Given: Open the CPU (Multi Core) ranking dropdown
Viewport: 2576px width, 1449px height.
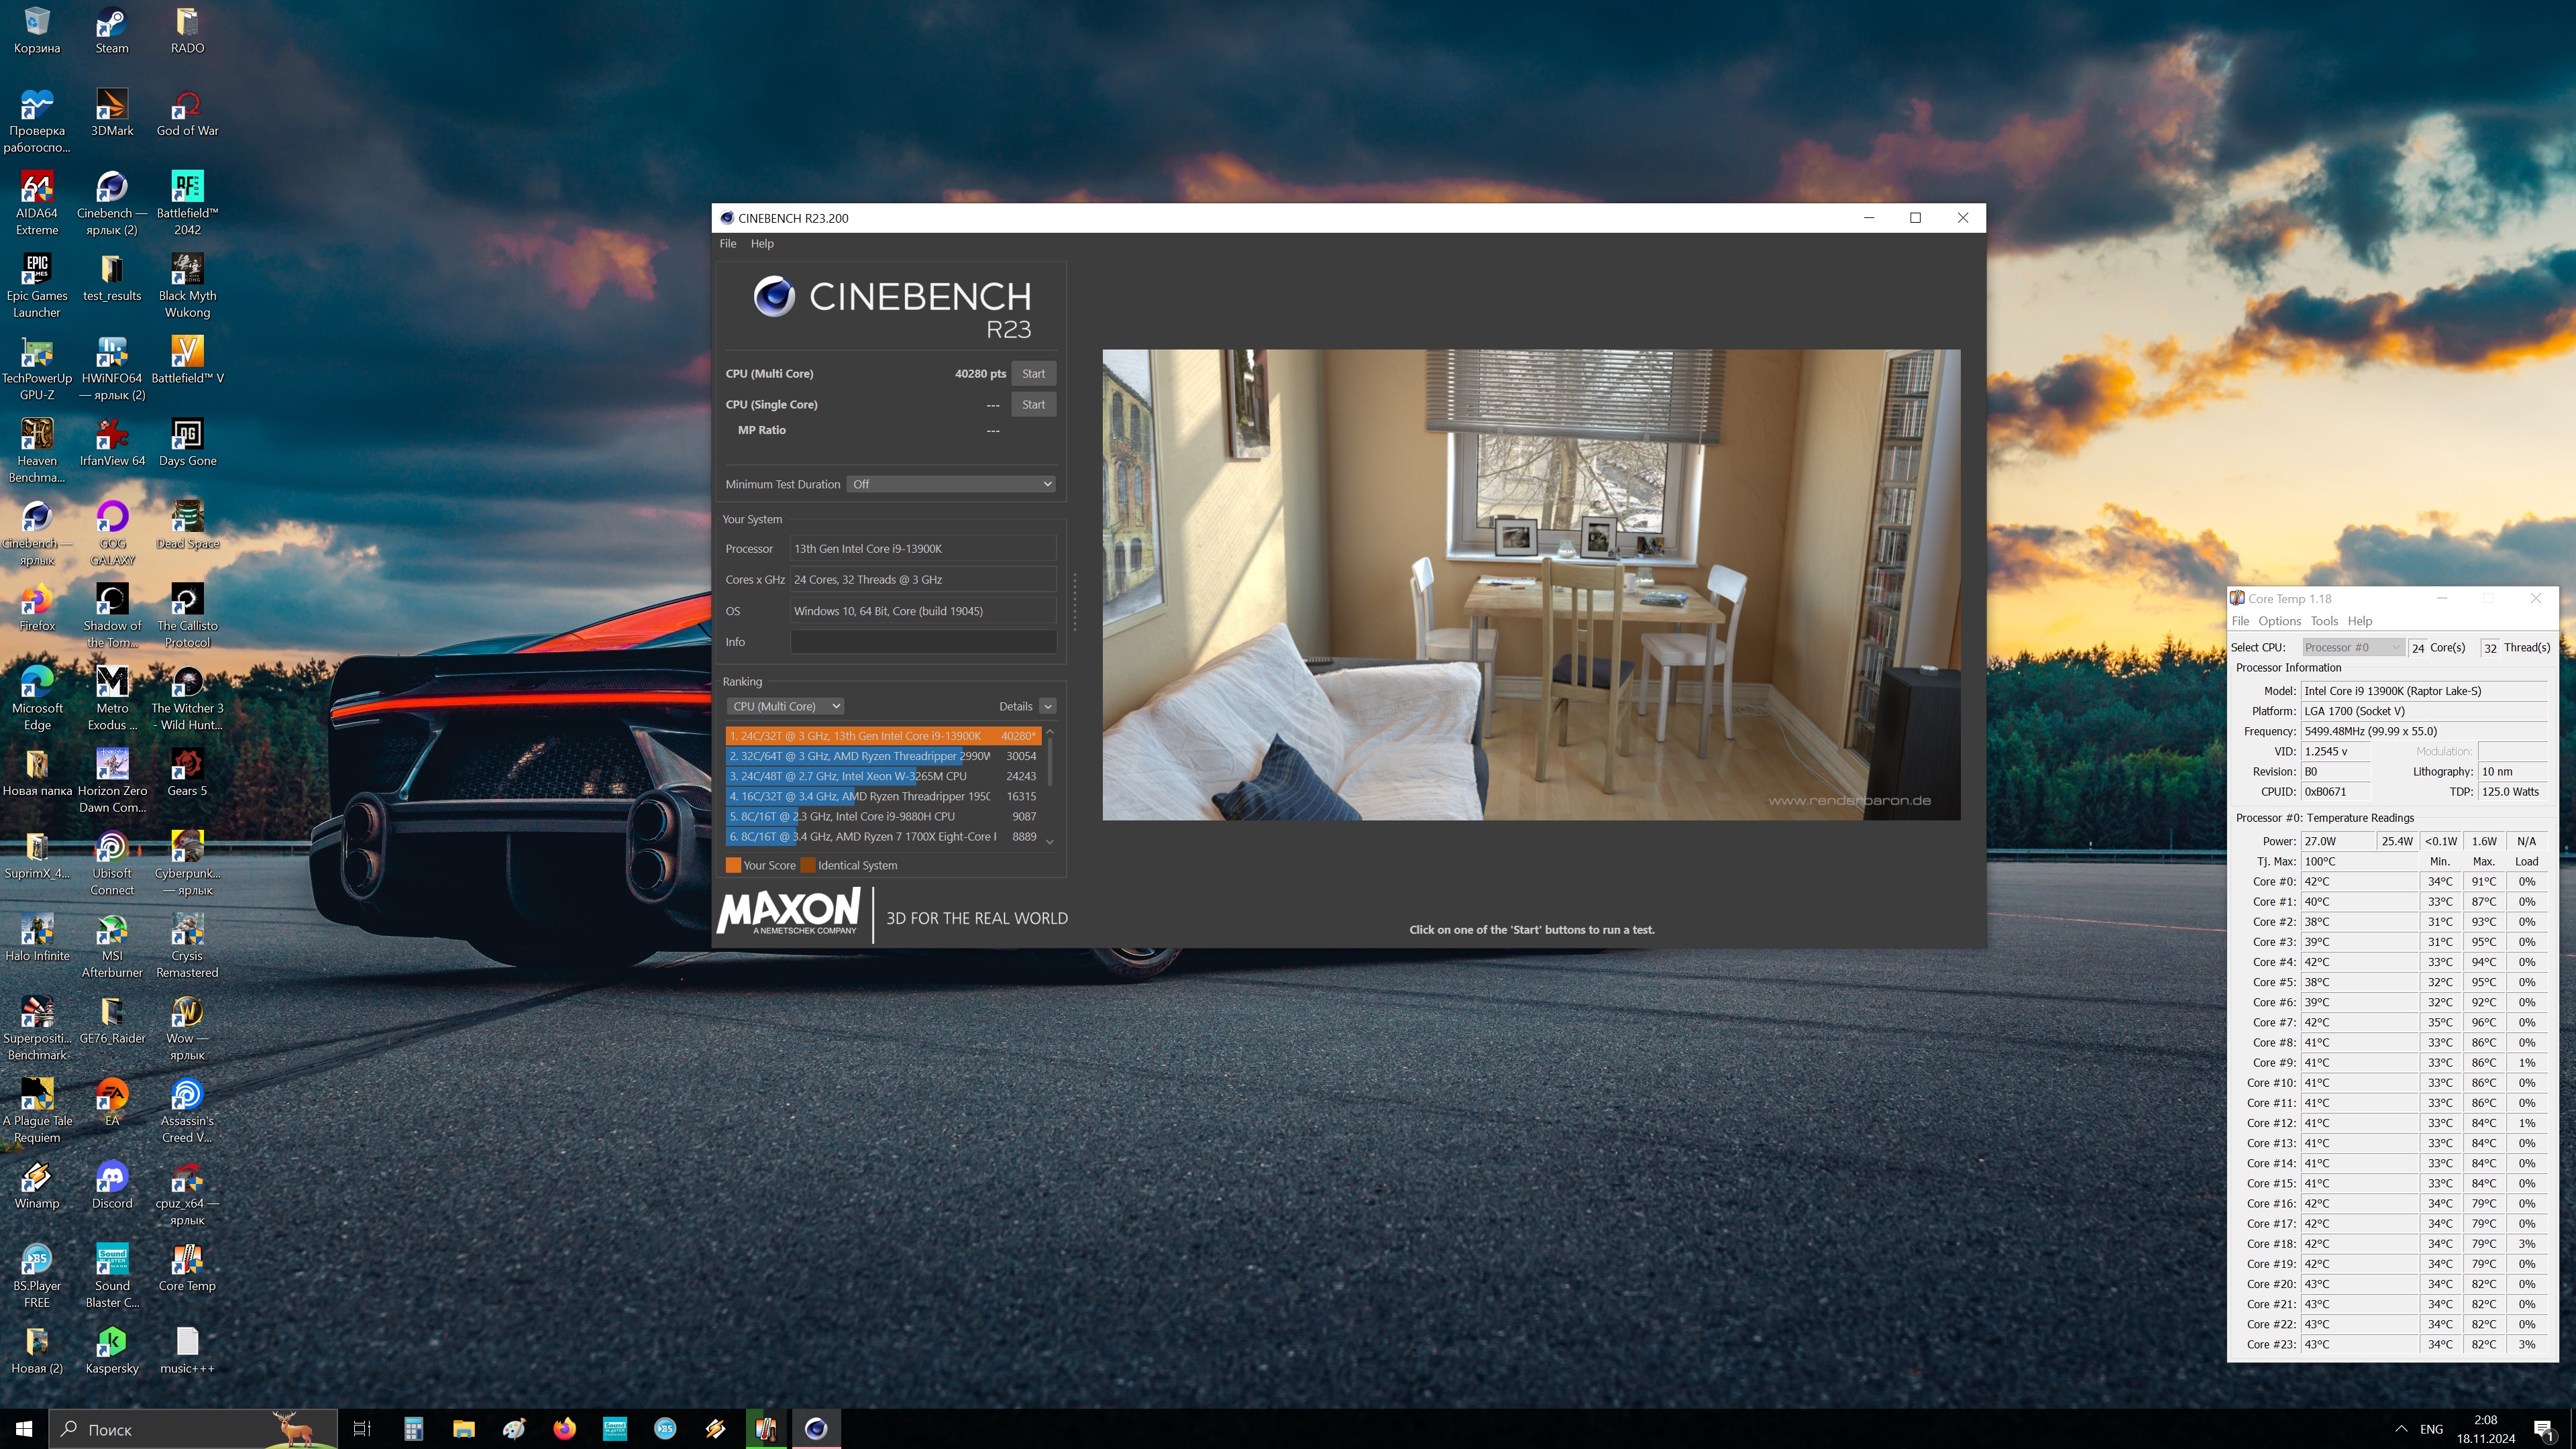Looking at the screenshot, I should [x=785, y=706].
